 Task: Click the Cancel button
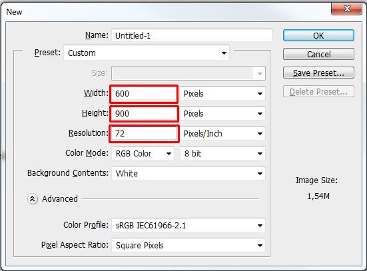coord(318,55)
